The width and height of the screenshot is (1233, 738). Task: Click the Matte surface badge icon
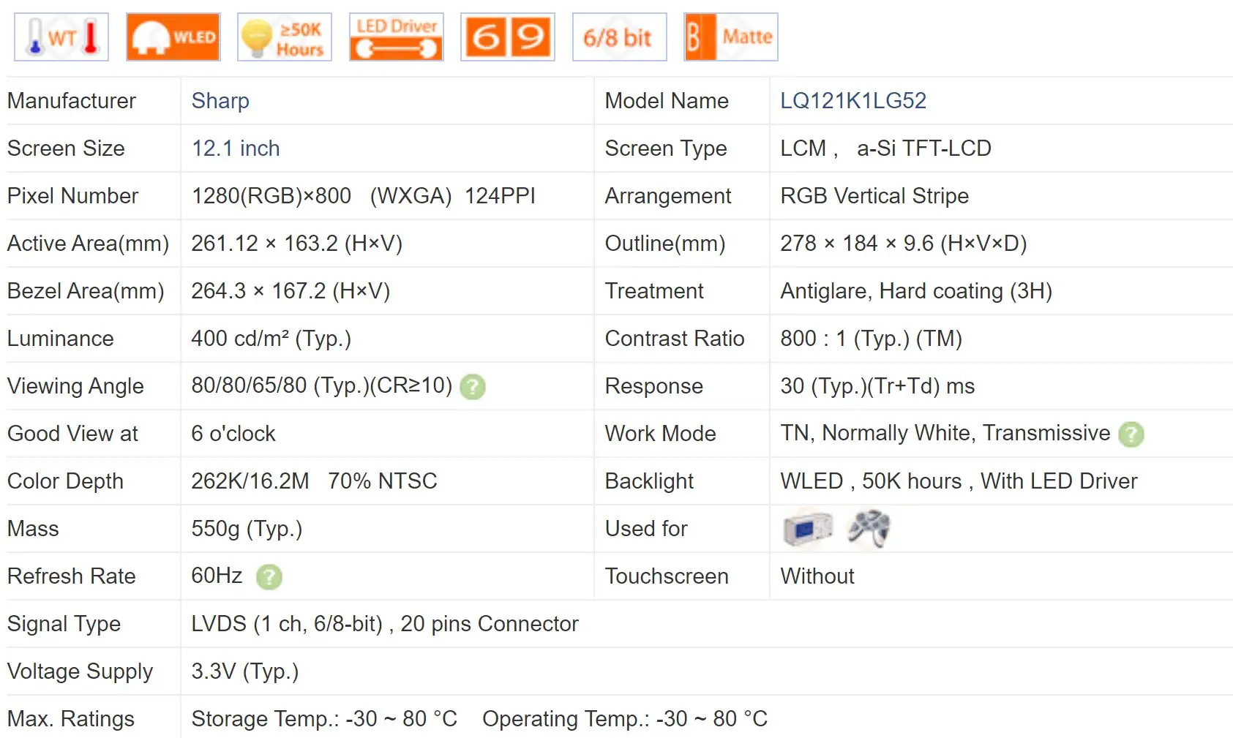click(731, 37)
